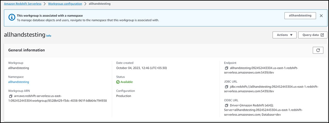Click the Query data button
This screenshot has width=329, height=123.
pyautogui.click(x=313, y=35)
